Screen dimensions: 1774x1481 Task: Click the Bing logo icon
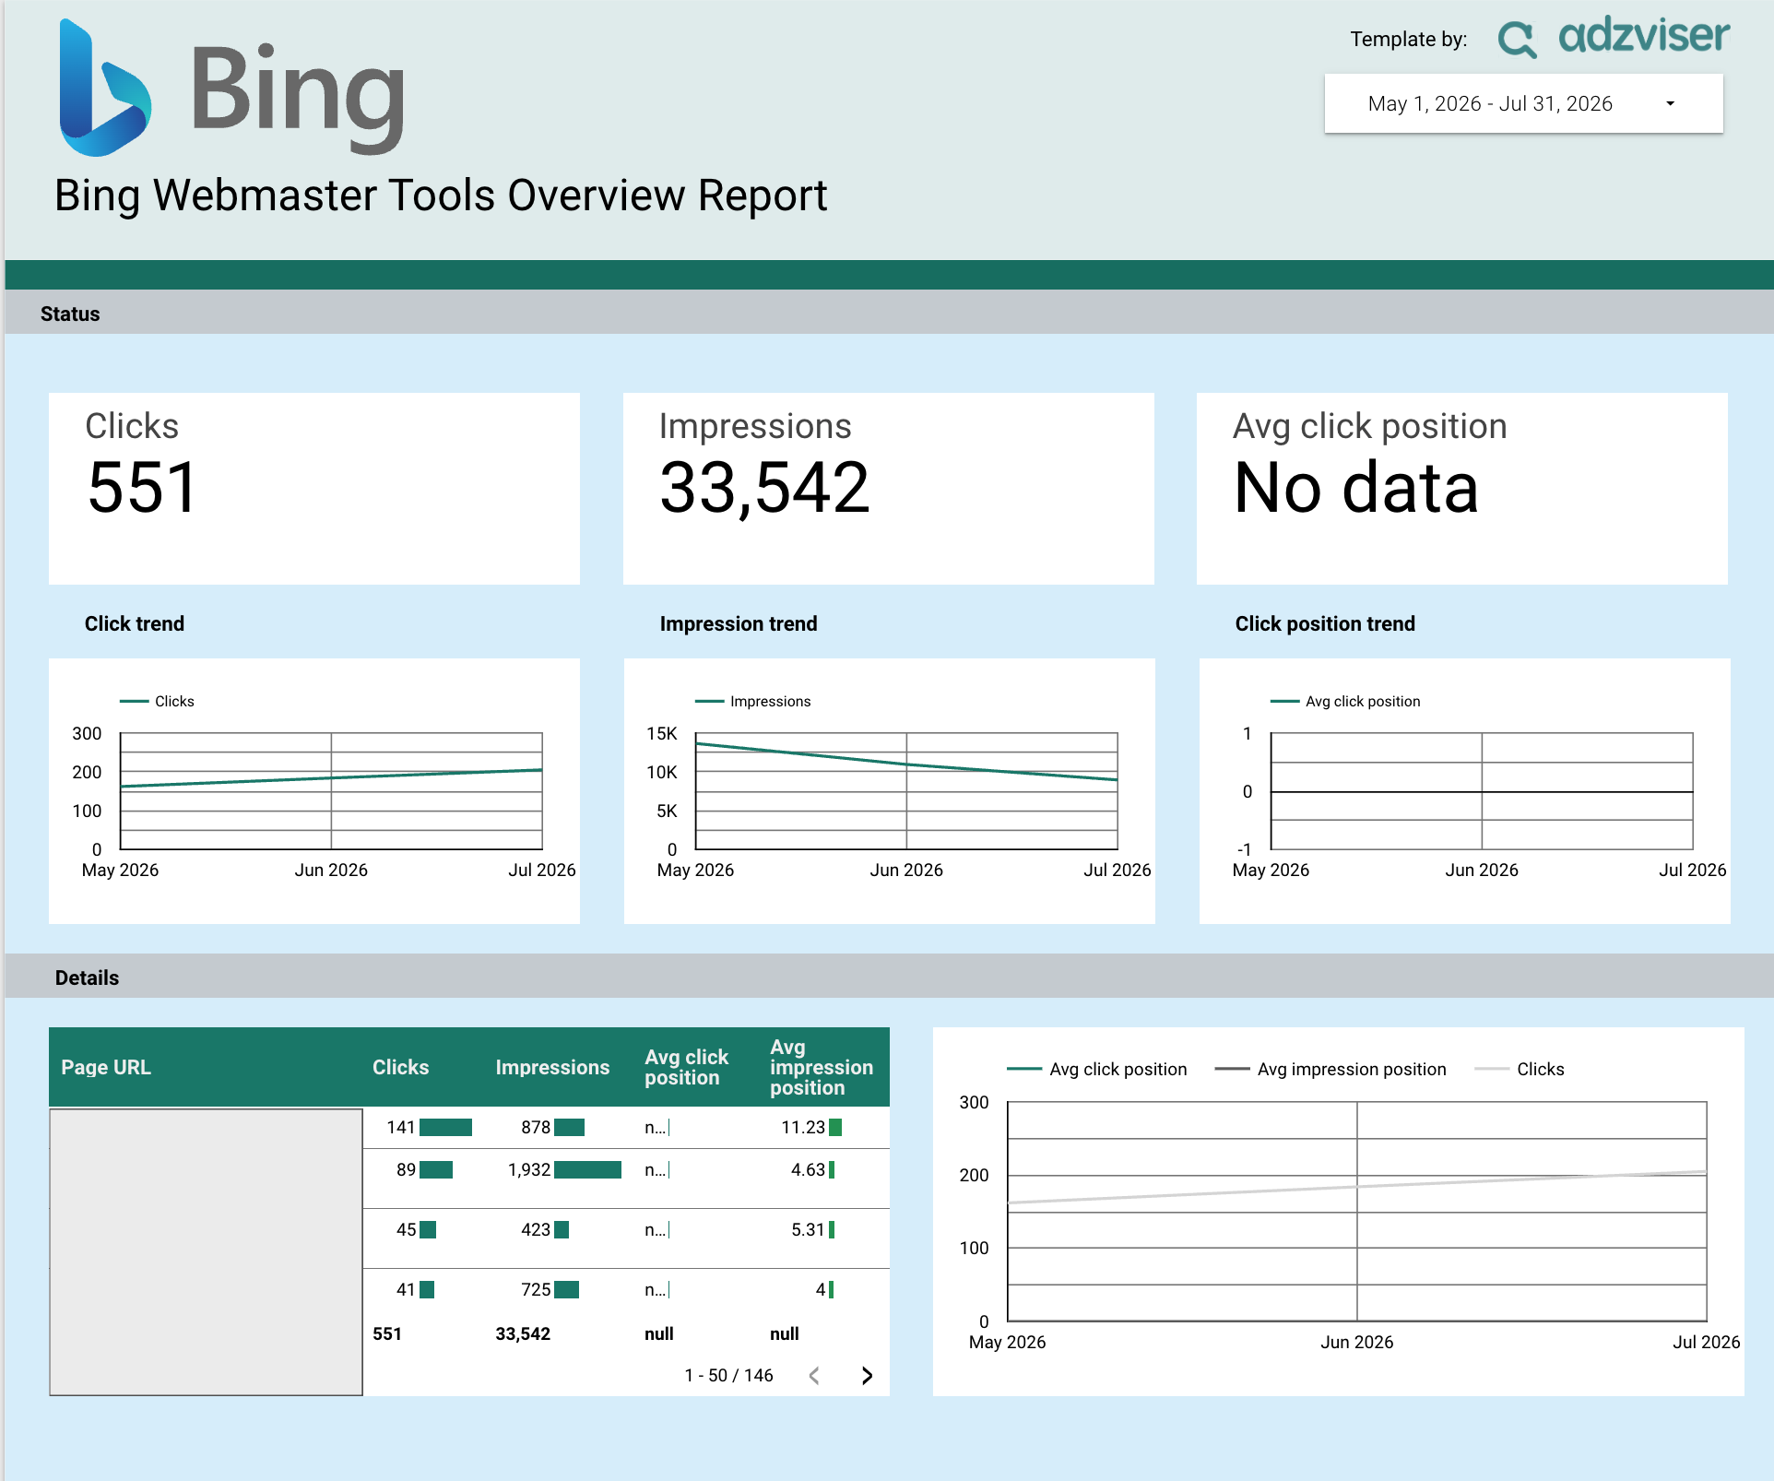104,89
